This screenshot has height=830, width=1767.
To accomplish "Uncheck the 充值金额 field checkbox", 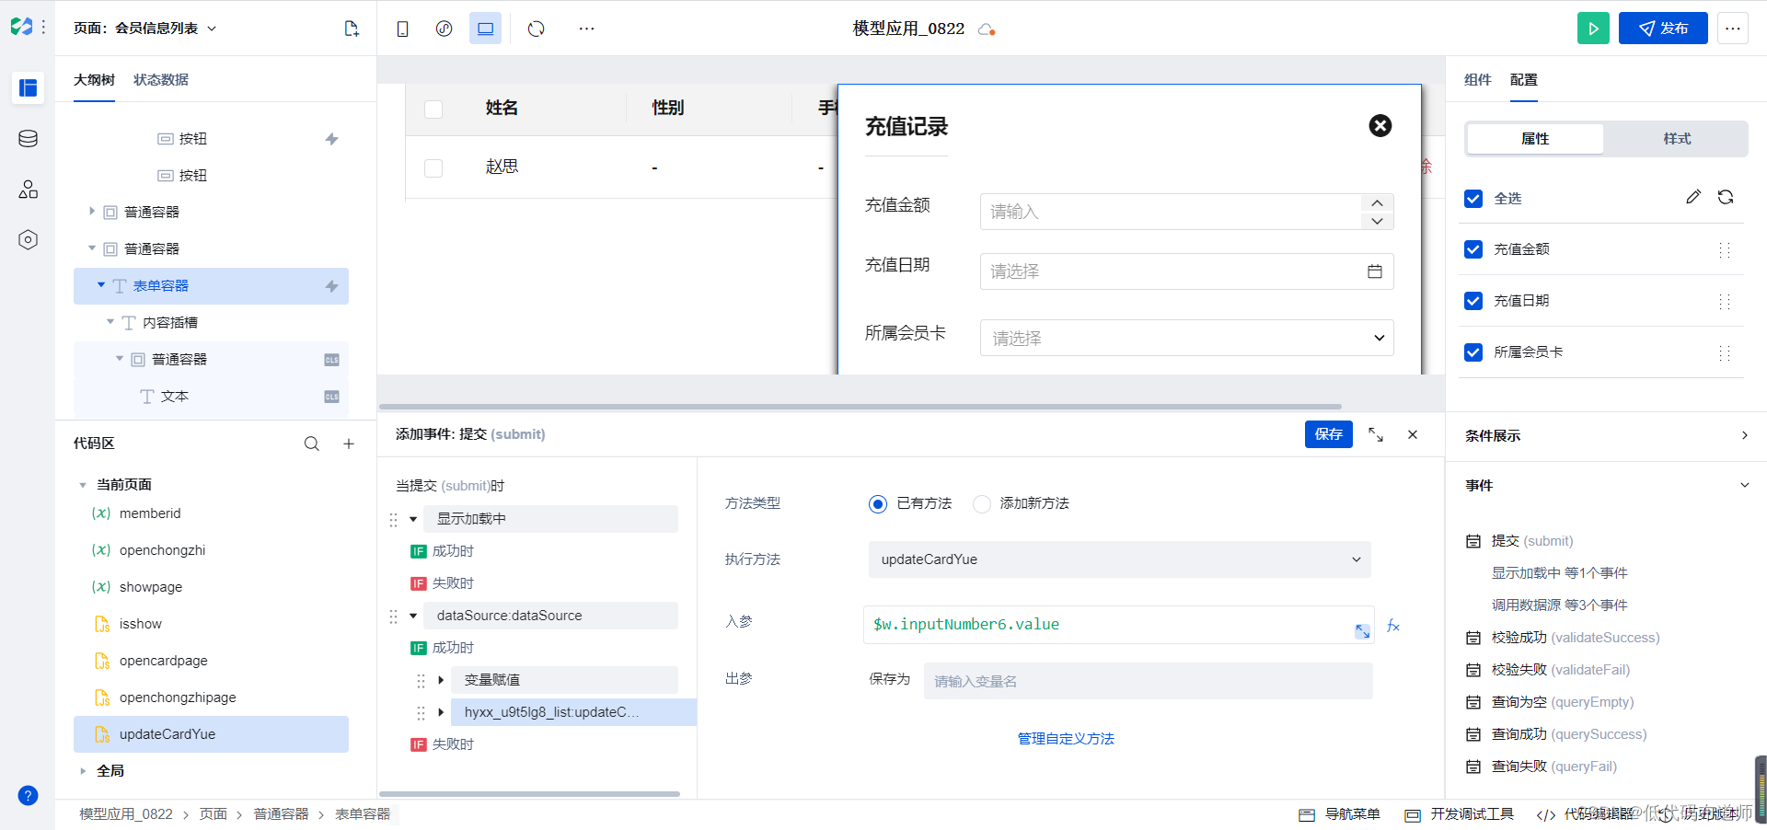I will coord(1473,249).
